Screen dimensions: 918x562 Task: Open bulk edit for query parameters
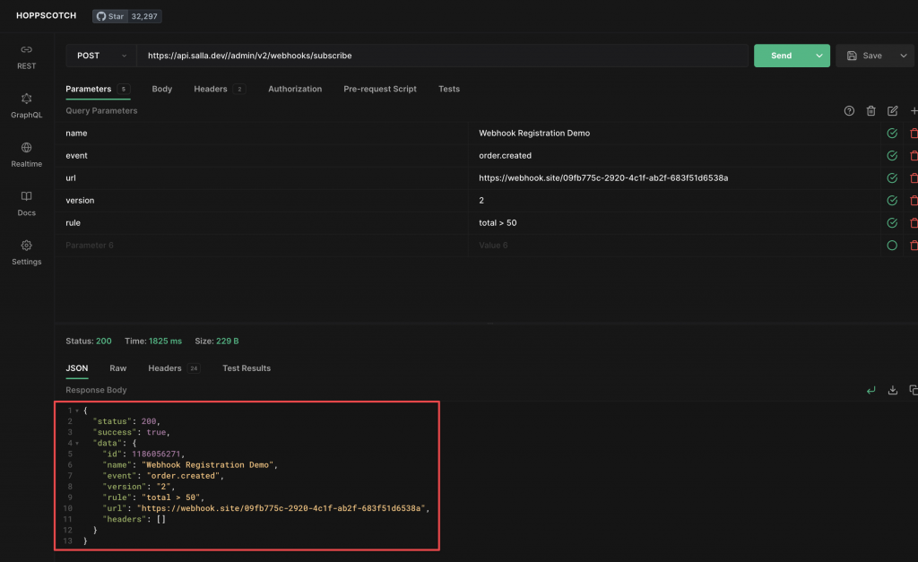tap(892, 110)
